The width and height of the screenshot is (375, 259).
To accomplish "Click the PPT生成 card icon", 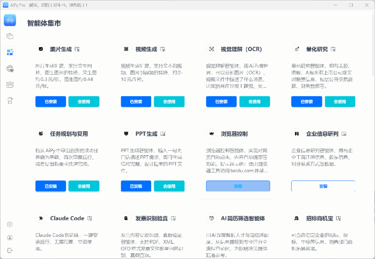I will coord(126,134).
